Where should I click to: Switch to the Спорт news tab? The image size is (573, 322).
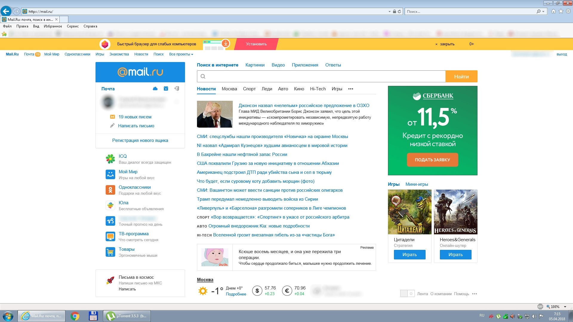(249, 89)
